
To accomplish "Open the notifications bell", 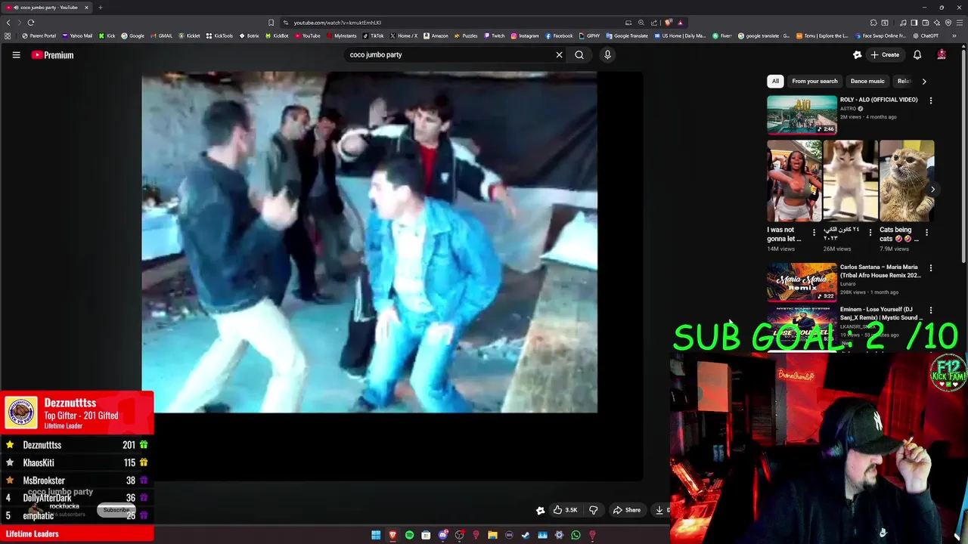I will [x=917, y=54].
